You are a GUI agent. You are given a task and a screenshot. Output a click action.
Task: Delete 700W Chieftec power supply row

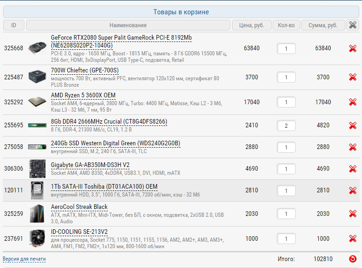[352, 77]
